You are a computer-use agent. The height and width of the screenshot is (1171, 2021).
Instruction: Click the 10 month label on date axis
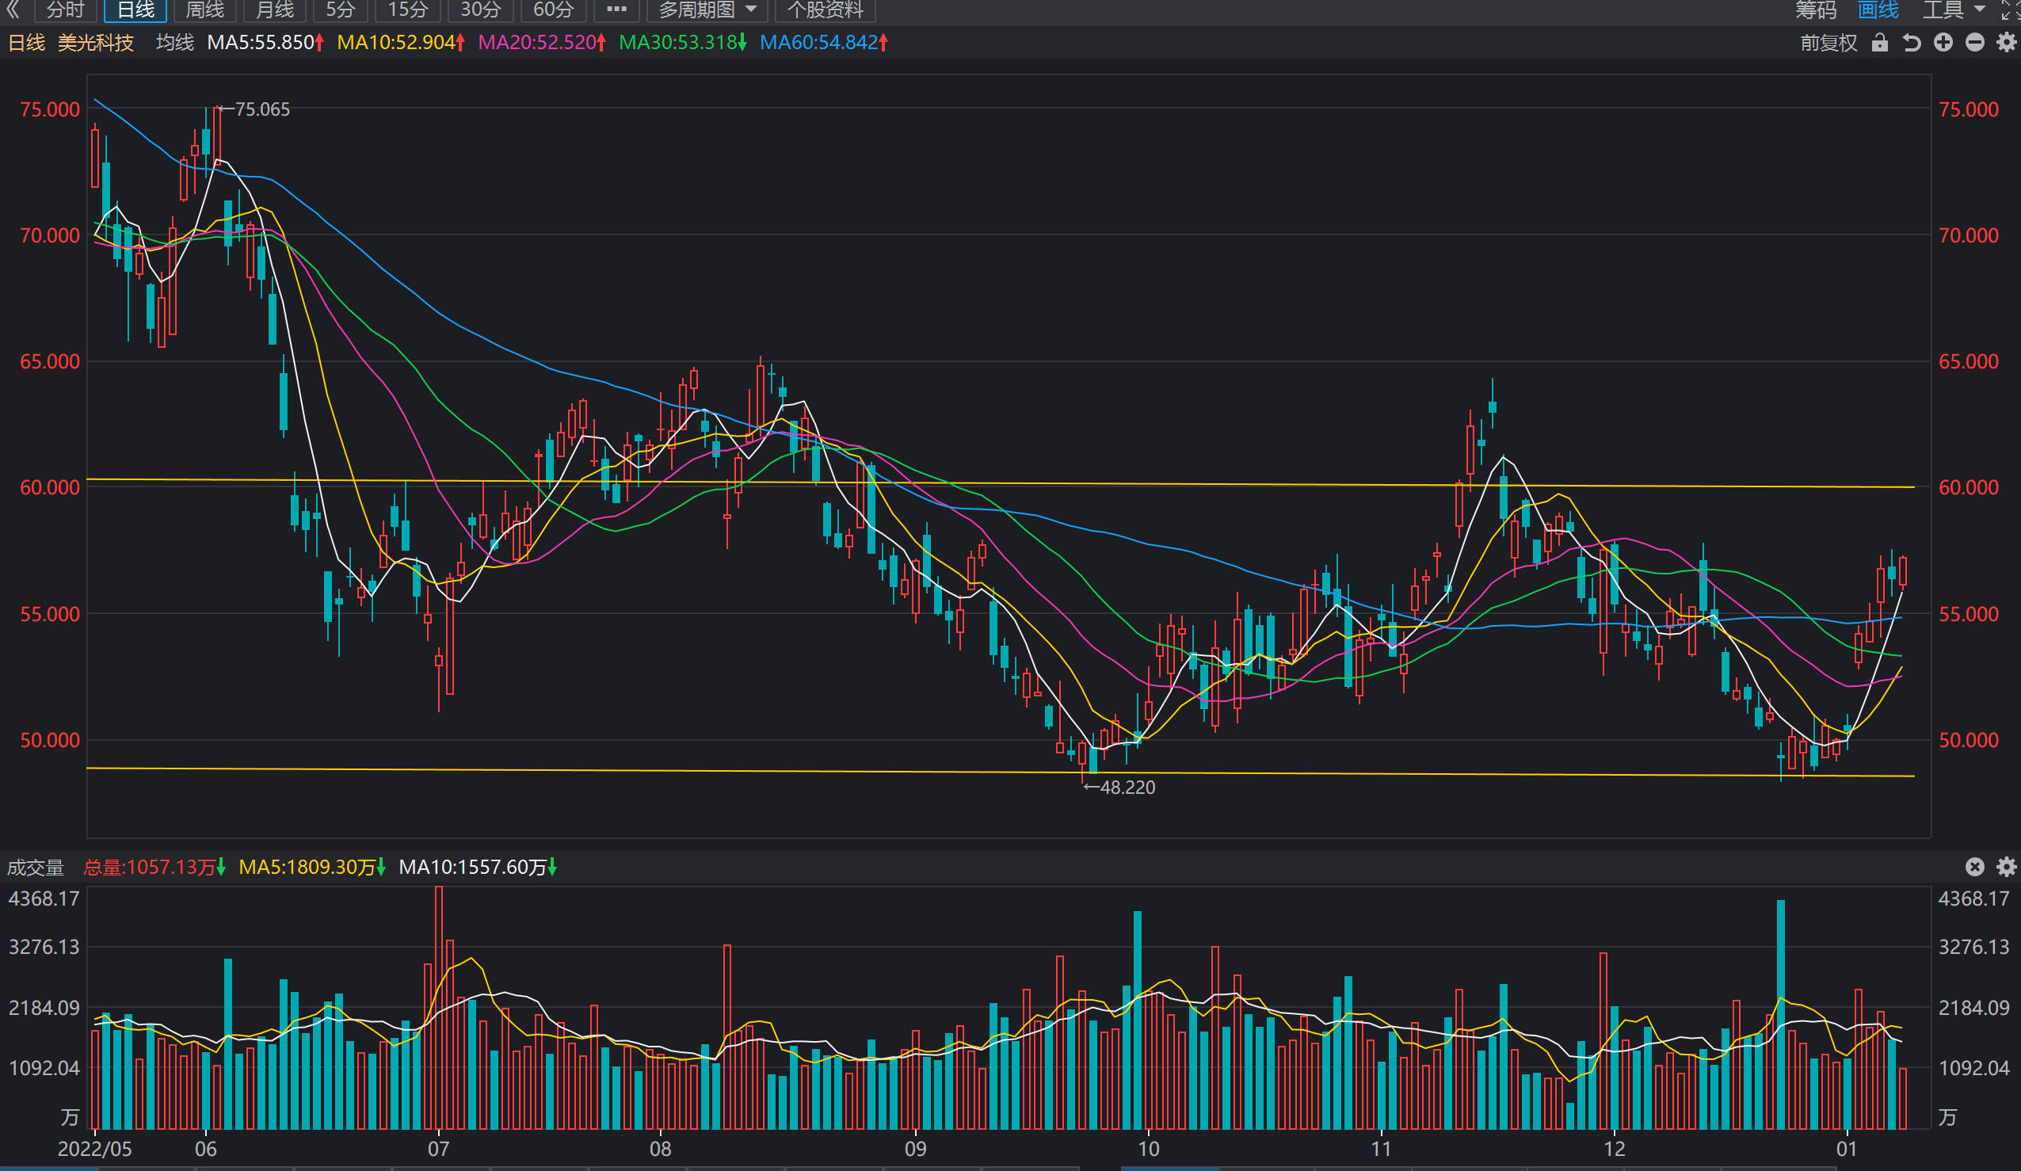point(1149,1150)
